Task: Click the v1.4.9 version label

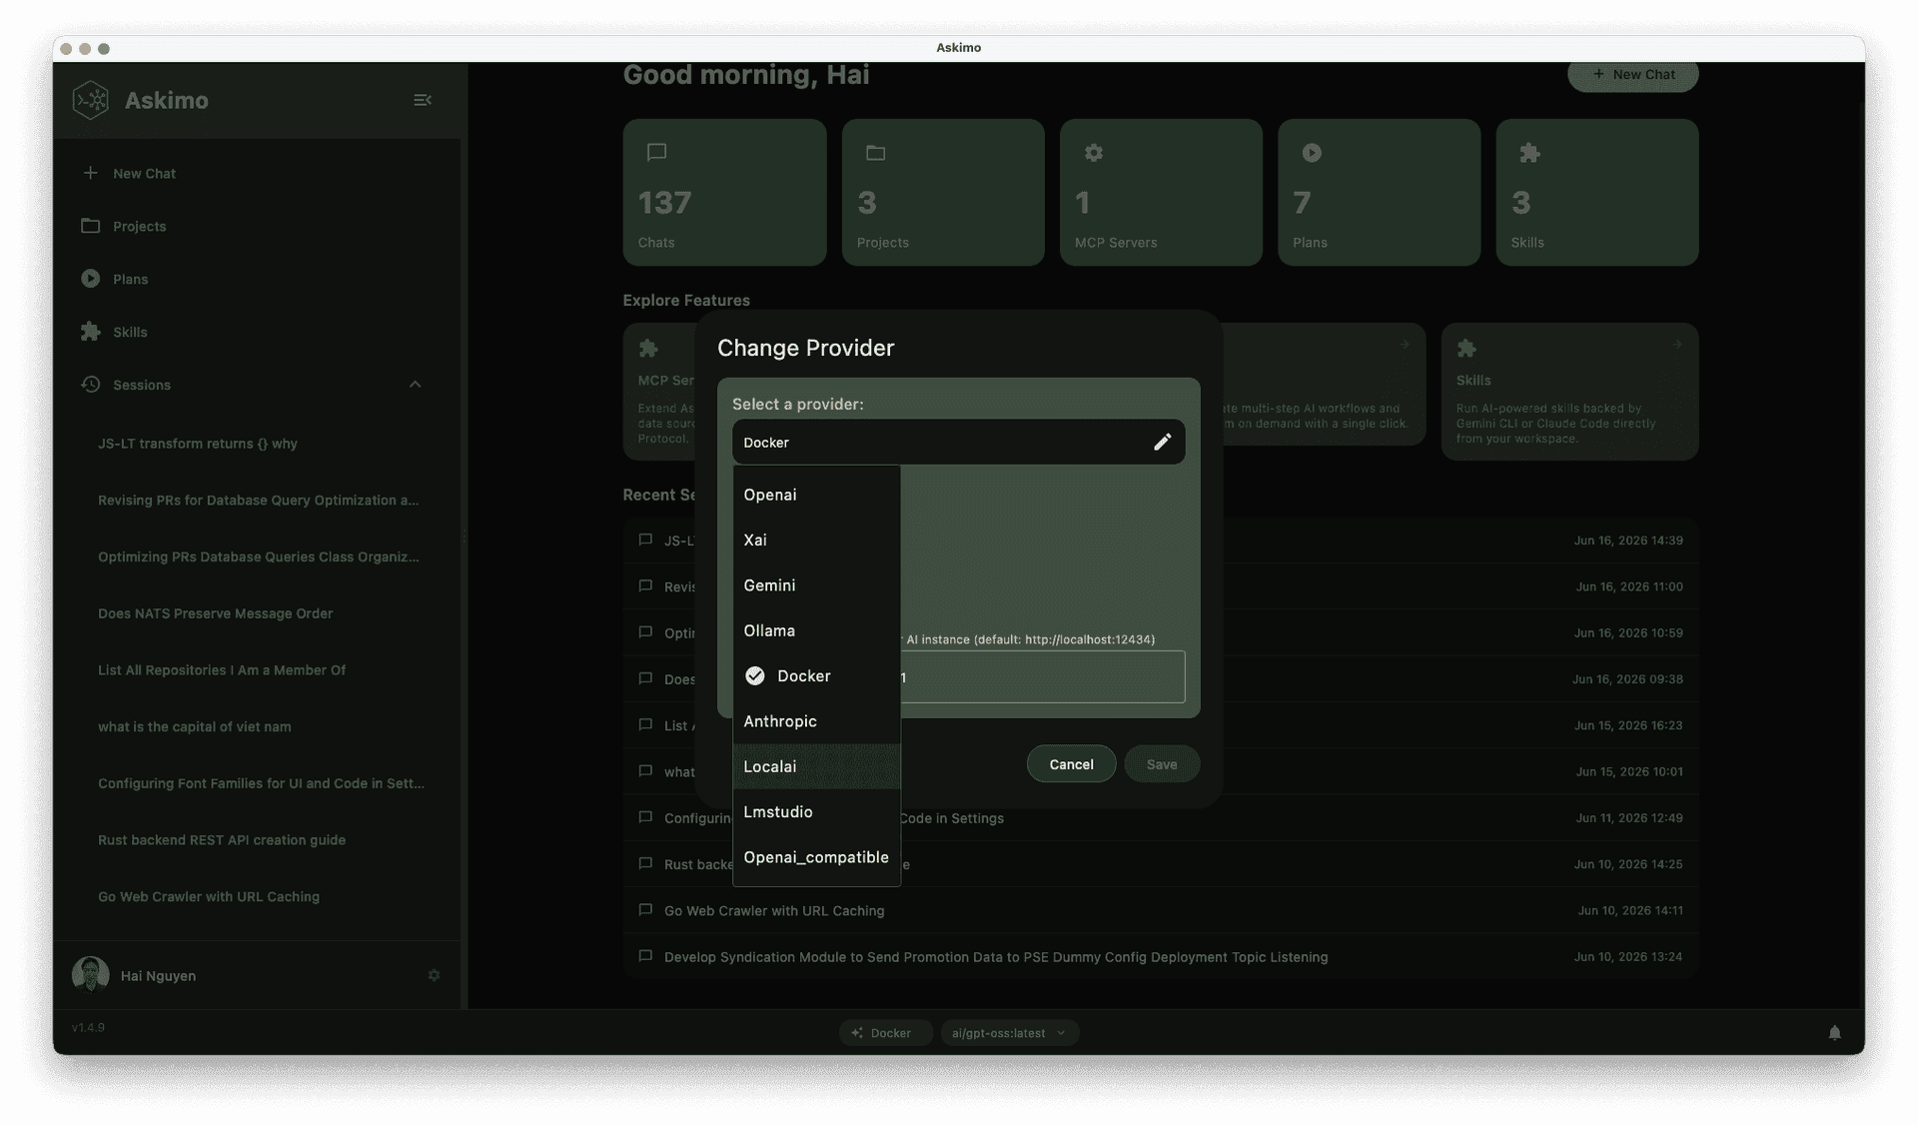Action: pyautogui.click(x=88, y=1027)
